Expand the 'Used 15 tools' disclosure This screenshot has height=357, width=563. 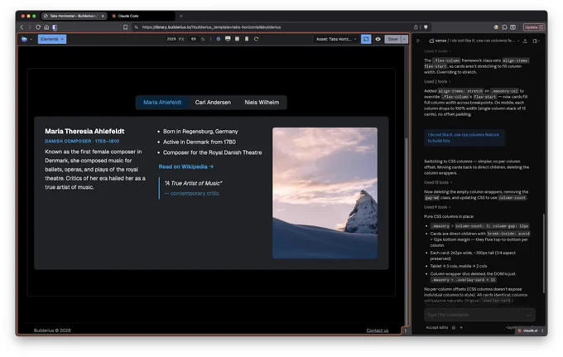[x=438, y=182]
